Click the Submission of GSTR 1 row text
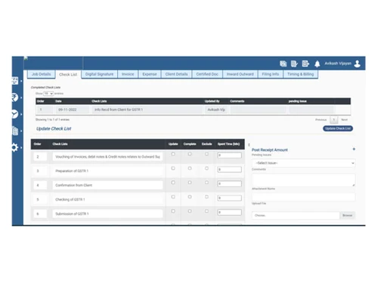Viewport: 378px width, 283px height. point(72,214)
